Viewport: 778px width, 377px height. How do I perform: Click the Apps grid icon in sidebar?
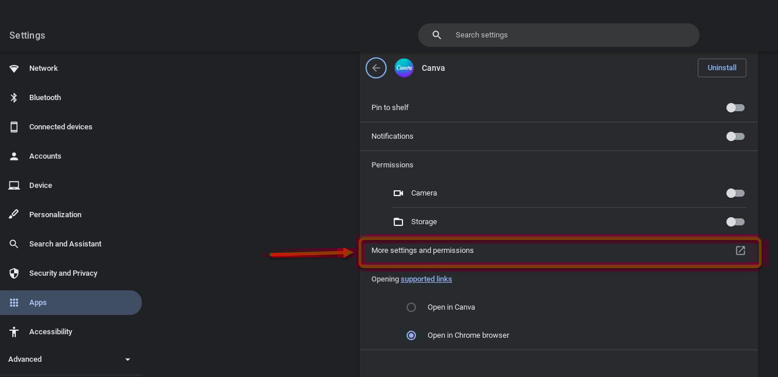(14, 302)
